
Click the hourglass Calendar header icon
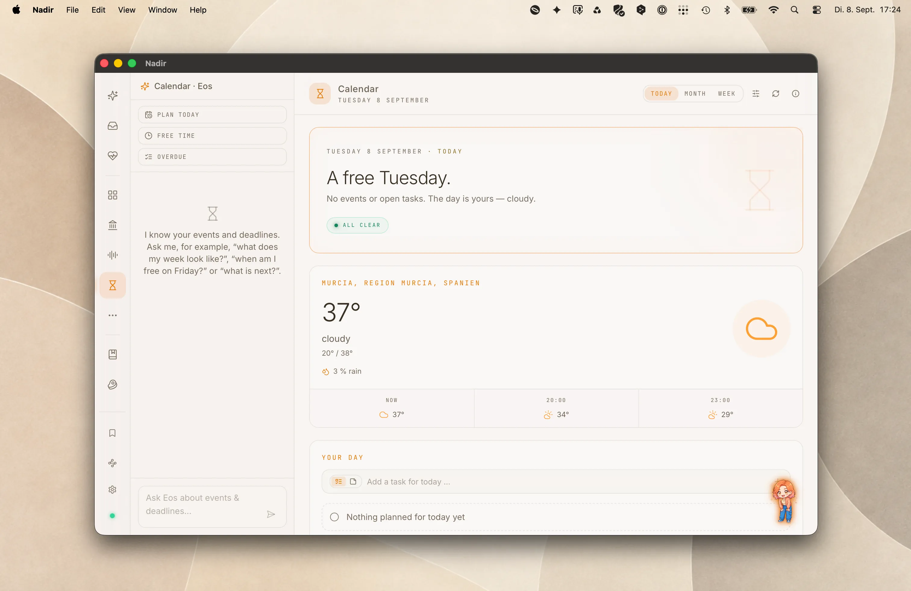point(320,94)
